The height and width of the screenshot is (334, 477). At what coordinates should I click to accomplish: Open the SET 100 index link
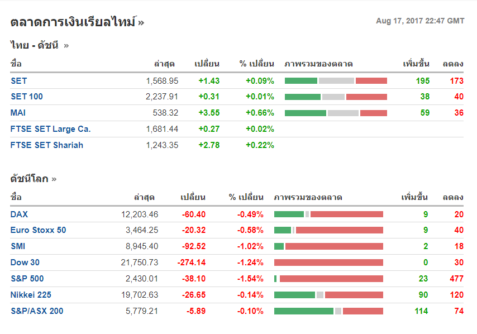(26, 97)
